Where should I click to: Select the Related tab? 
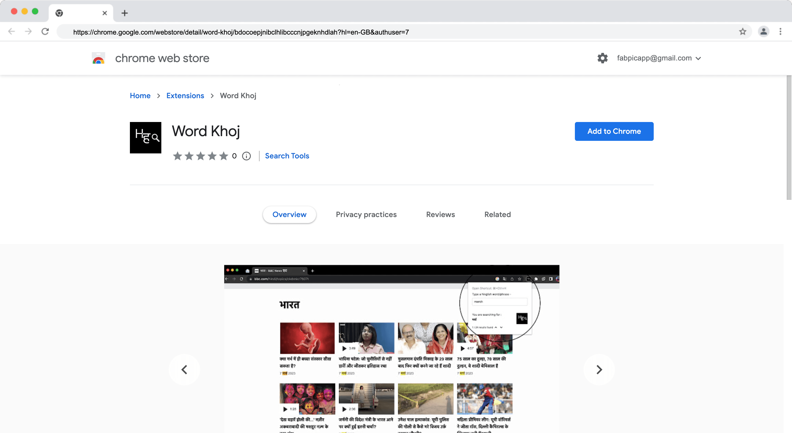(x=497, y=214)
